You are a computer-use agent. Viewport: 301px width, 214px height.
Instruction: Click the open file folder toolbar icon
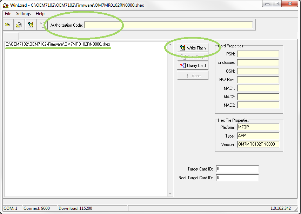coord(7,25)
